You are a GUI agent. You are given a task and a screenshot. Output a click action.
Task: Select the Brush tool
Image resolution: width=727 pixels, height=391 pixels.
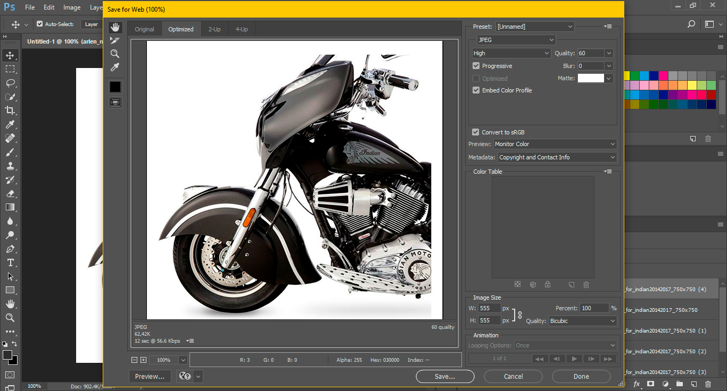(x=10, y=152)
